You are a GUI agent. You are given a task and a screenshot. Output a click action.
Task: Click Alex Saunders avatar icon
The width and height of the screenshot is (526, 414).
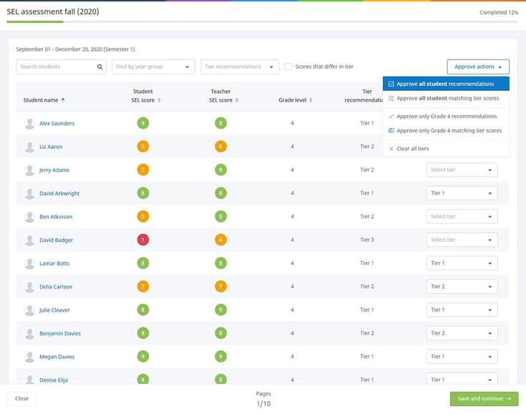click(x=29, y=123)
